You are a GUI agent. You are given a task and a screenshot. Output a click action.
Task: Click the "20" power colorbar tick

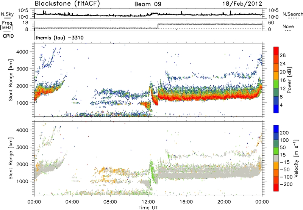[x=283, y=72]
